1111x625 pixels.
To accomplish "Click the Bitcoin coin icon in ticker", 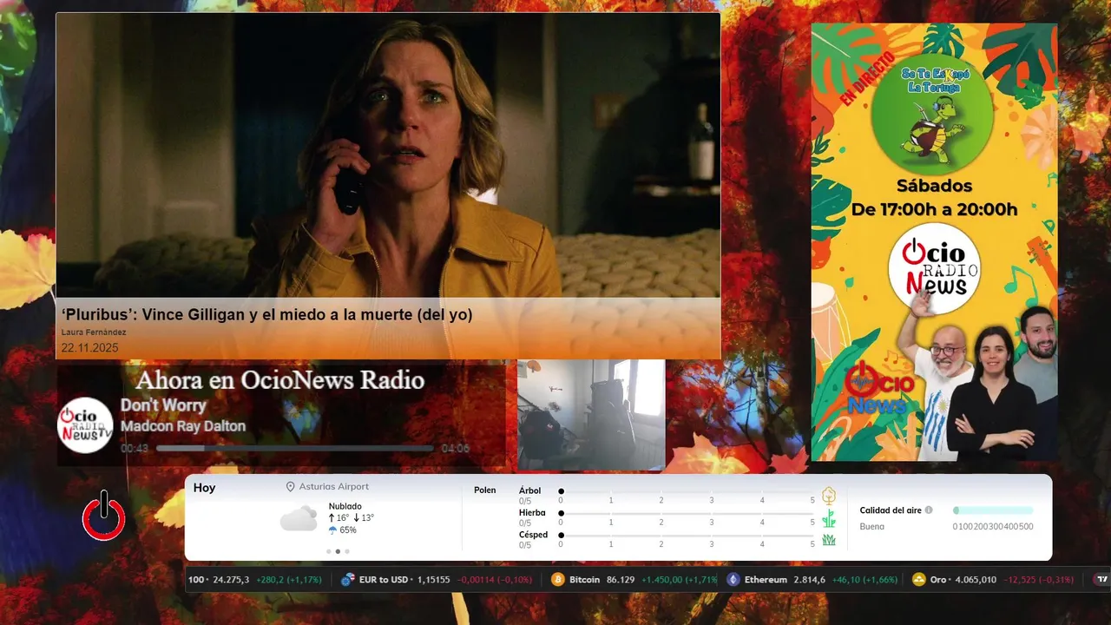I will 558,580.
